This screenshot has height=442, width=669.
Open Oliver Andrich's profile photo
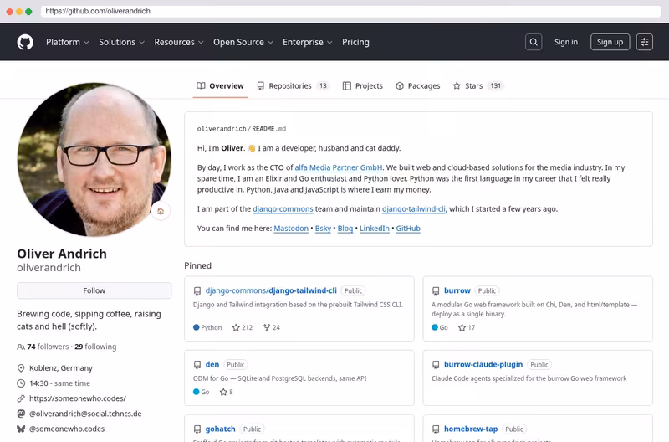click(x=94, y=160)
